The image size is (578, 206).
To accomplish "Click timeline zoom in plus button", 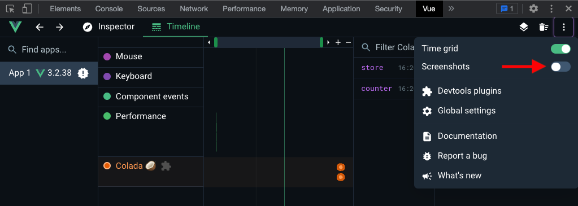I will (x=338, y=42).
